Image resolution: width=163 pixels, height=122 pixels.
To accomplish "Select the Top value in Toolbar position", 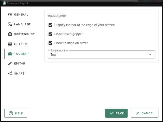I will coord(53,55).
